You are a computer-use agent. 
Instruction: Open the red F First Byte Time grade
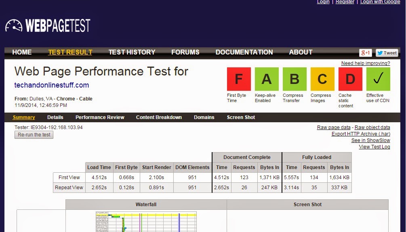pos(239,79)
